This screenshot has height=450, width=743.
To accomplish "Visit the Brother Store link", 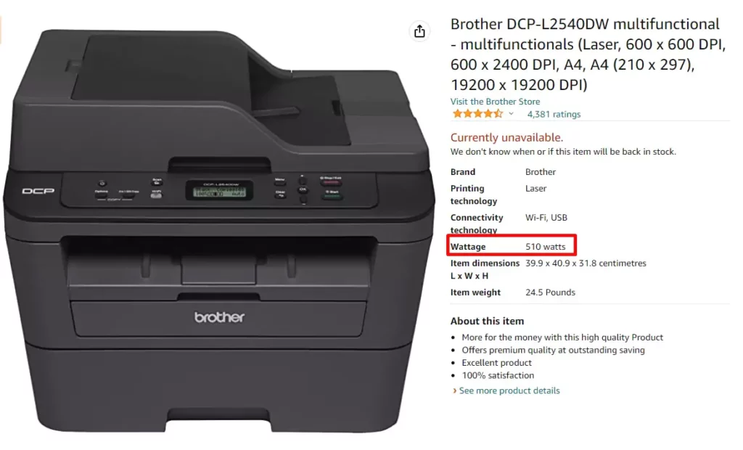I will click(495, 102).
